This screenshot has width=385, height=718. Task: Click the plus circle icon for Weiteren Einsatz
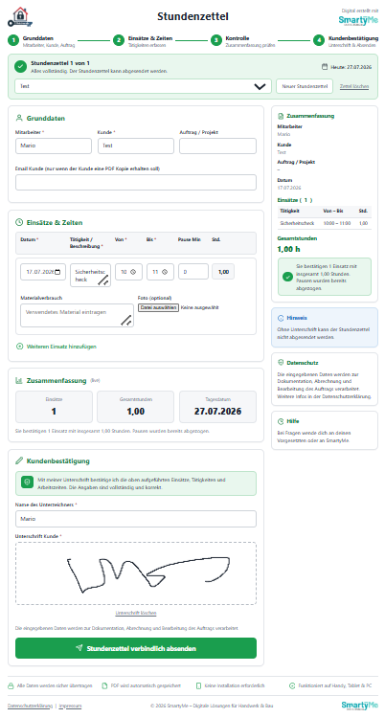click(19, 347)
